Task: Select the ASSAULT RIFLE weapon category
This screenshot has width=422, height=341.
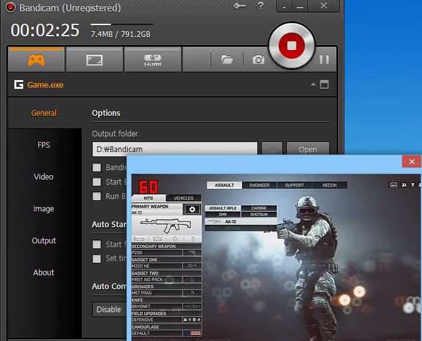Action: (x=223, y=208)
